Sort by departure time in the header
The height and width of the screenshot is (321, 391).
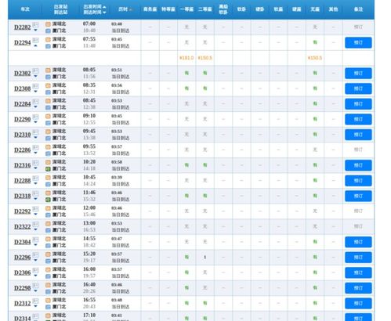95,7
